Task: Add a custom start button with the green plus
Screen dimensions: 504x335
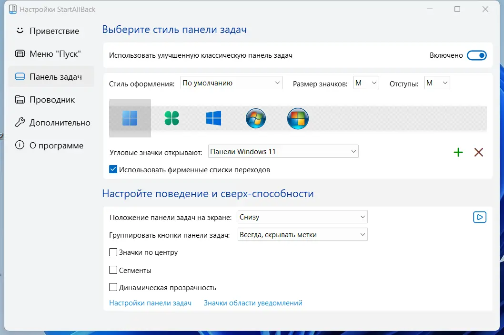Action: tap(458, 152)
